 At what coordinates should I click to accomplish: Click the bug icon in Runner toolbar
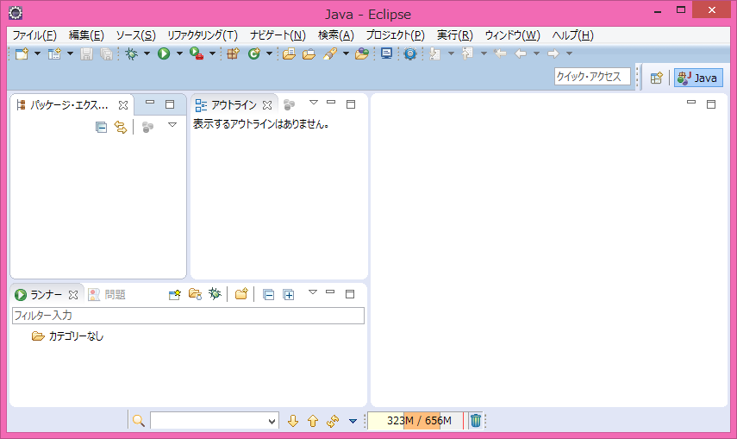click(215, 295)
